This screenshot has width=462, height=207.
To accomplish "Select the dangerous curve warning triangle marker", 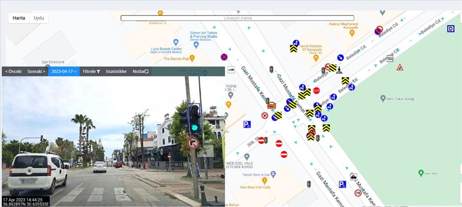I will pyautogui.click(x=400, y=68).
